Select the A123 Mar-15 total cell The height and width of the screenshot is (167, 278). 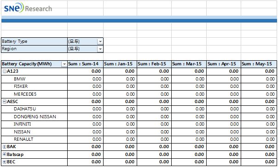[189, 71]
